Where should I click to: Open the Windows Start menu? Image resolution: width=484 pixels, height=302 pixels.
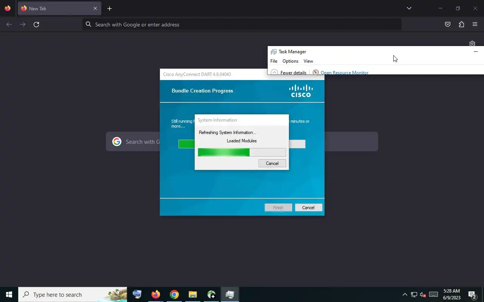[9, 294]
